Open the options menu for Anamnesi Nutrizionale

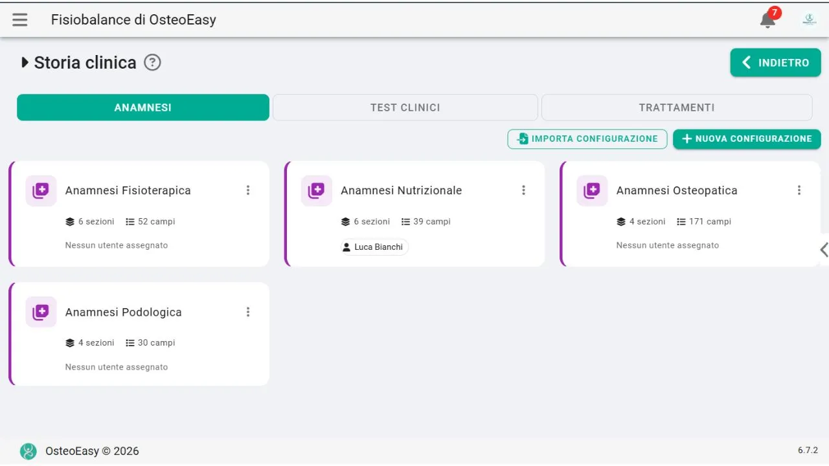pos(524,190)
